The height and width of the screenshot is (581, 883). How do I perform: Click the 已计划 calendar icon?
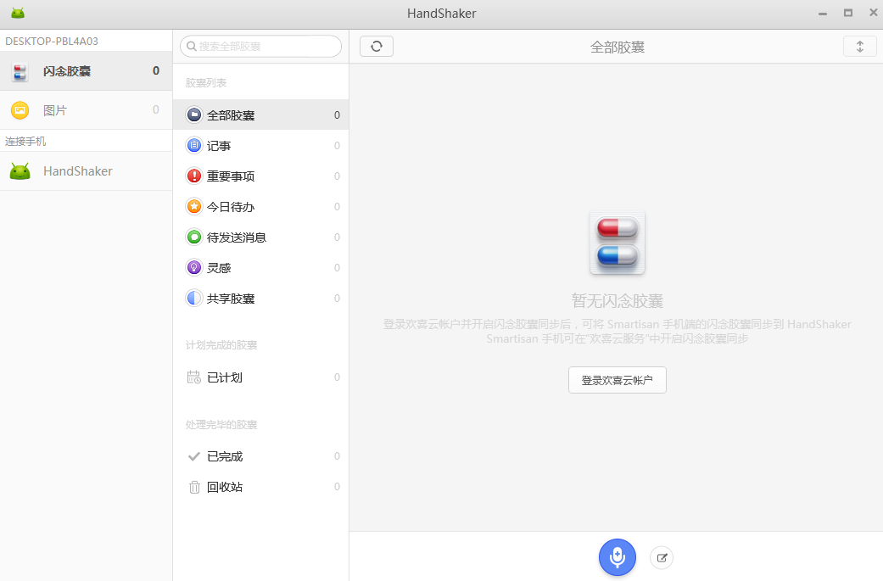click(194, 377)
